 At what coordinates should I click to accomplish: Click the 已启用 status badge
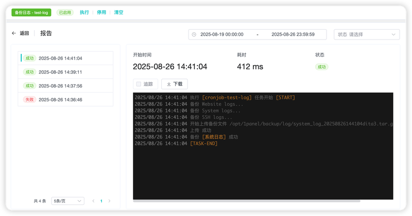point(65,12)
